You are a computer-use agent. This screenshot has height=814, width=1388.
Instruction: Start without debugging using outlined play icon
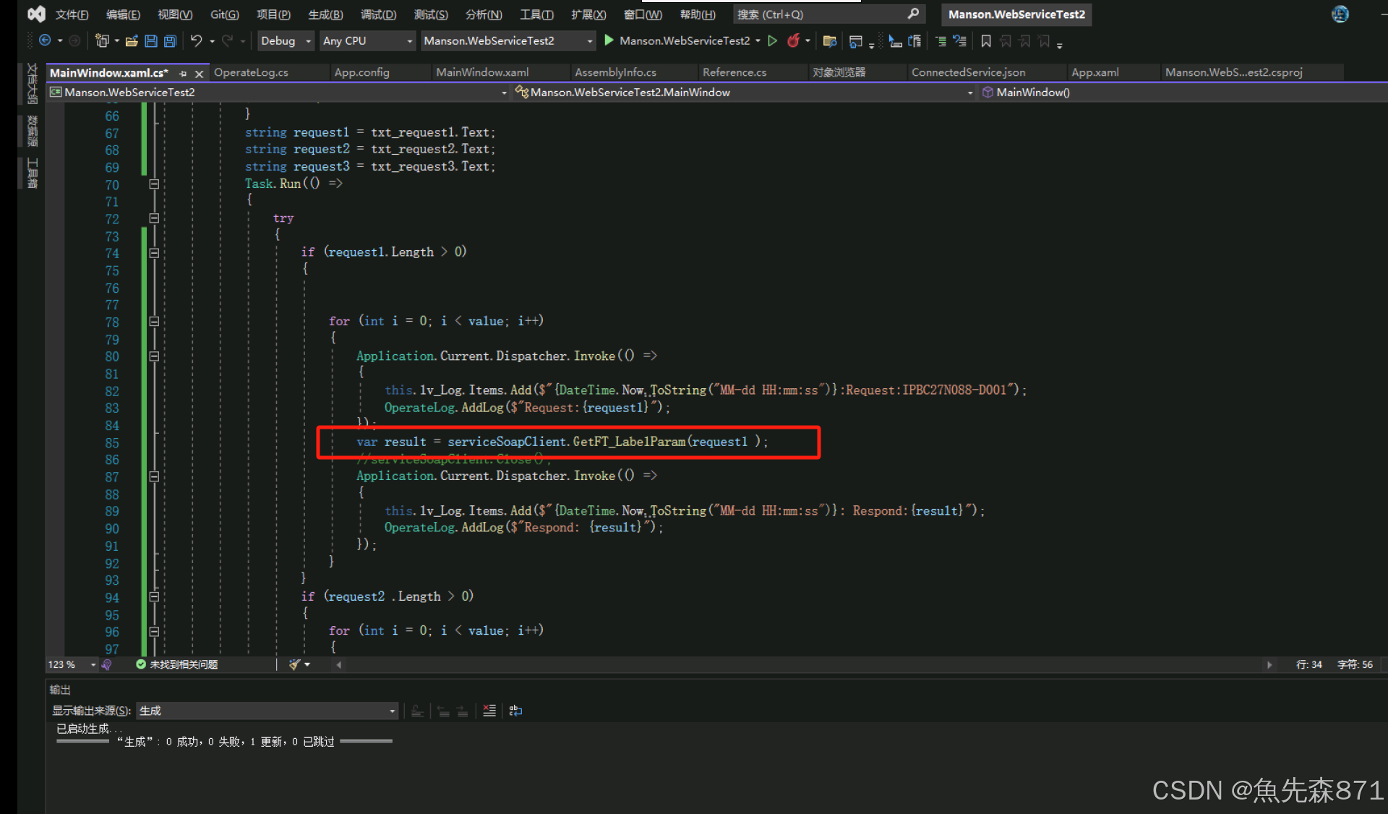(x=773, y=40)
